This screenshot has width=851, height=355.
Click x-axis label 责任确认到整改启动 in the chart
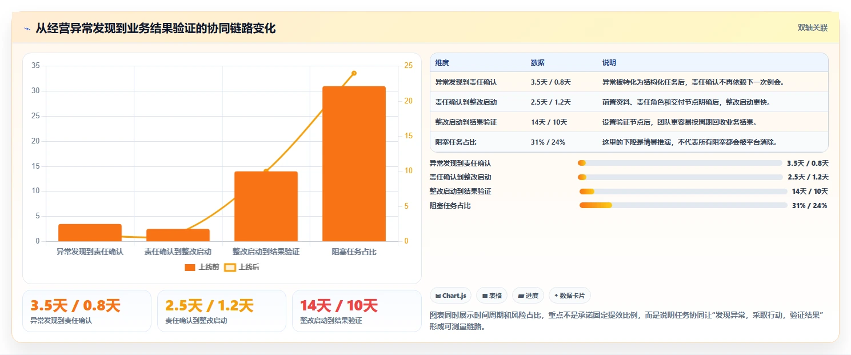(178, 252)
